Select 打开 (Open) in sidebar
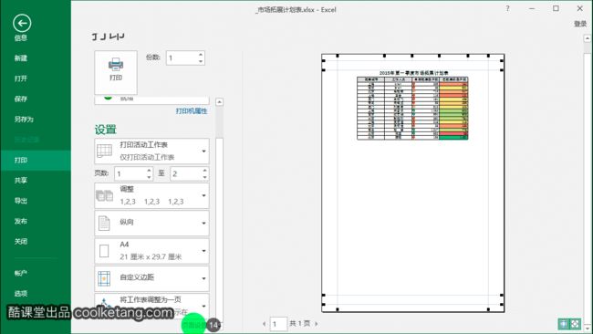 [x=20, y=78]
